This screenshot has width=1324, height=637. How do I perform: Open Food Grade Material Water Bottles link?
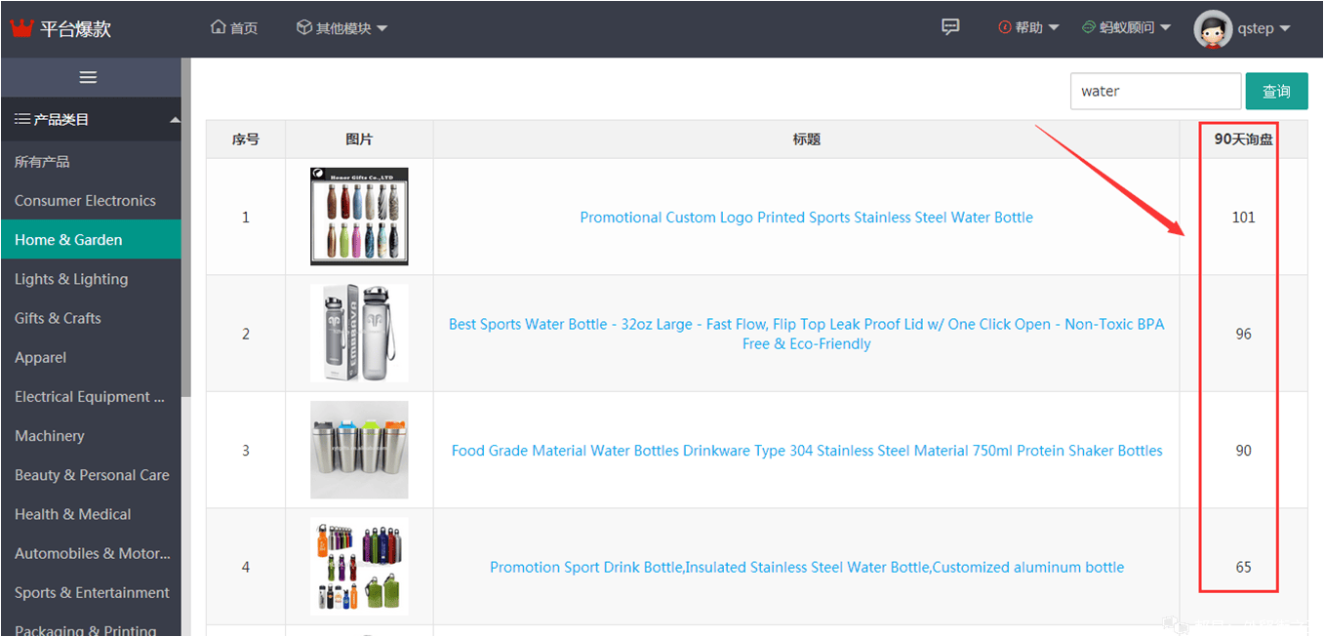click(x=806, y=451)
